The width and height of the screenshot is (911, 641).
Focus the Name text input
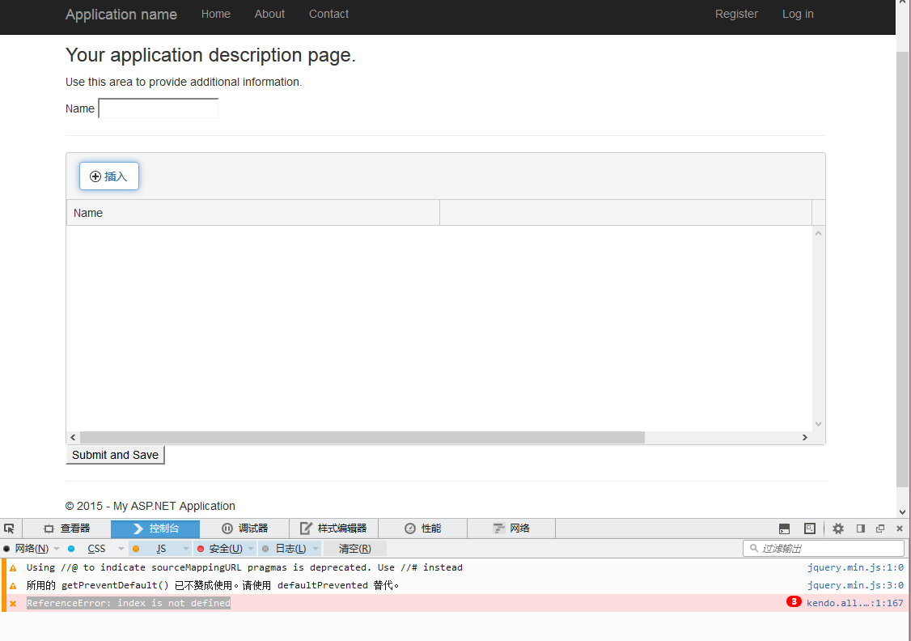[x=159, y=108]
